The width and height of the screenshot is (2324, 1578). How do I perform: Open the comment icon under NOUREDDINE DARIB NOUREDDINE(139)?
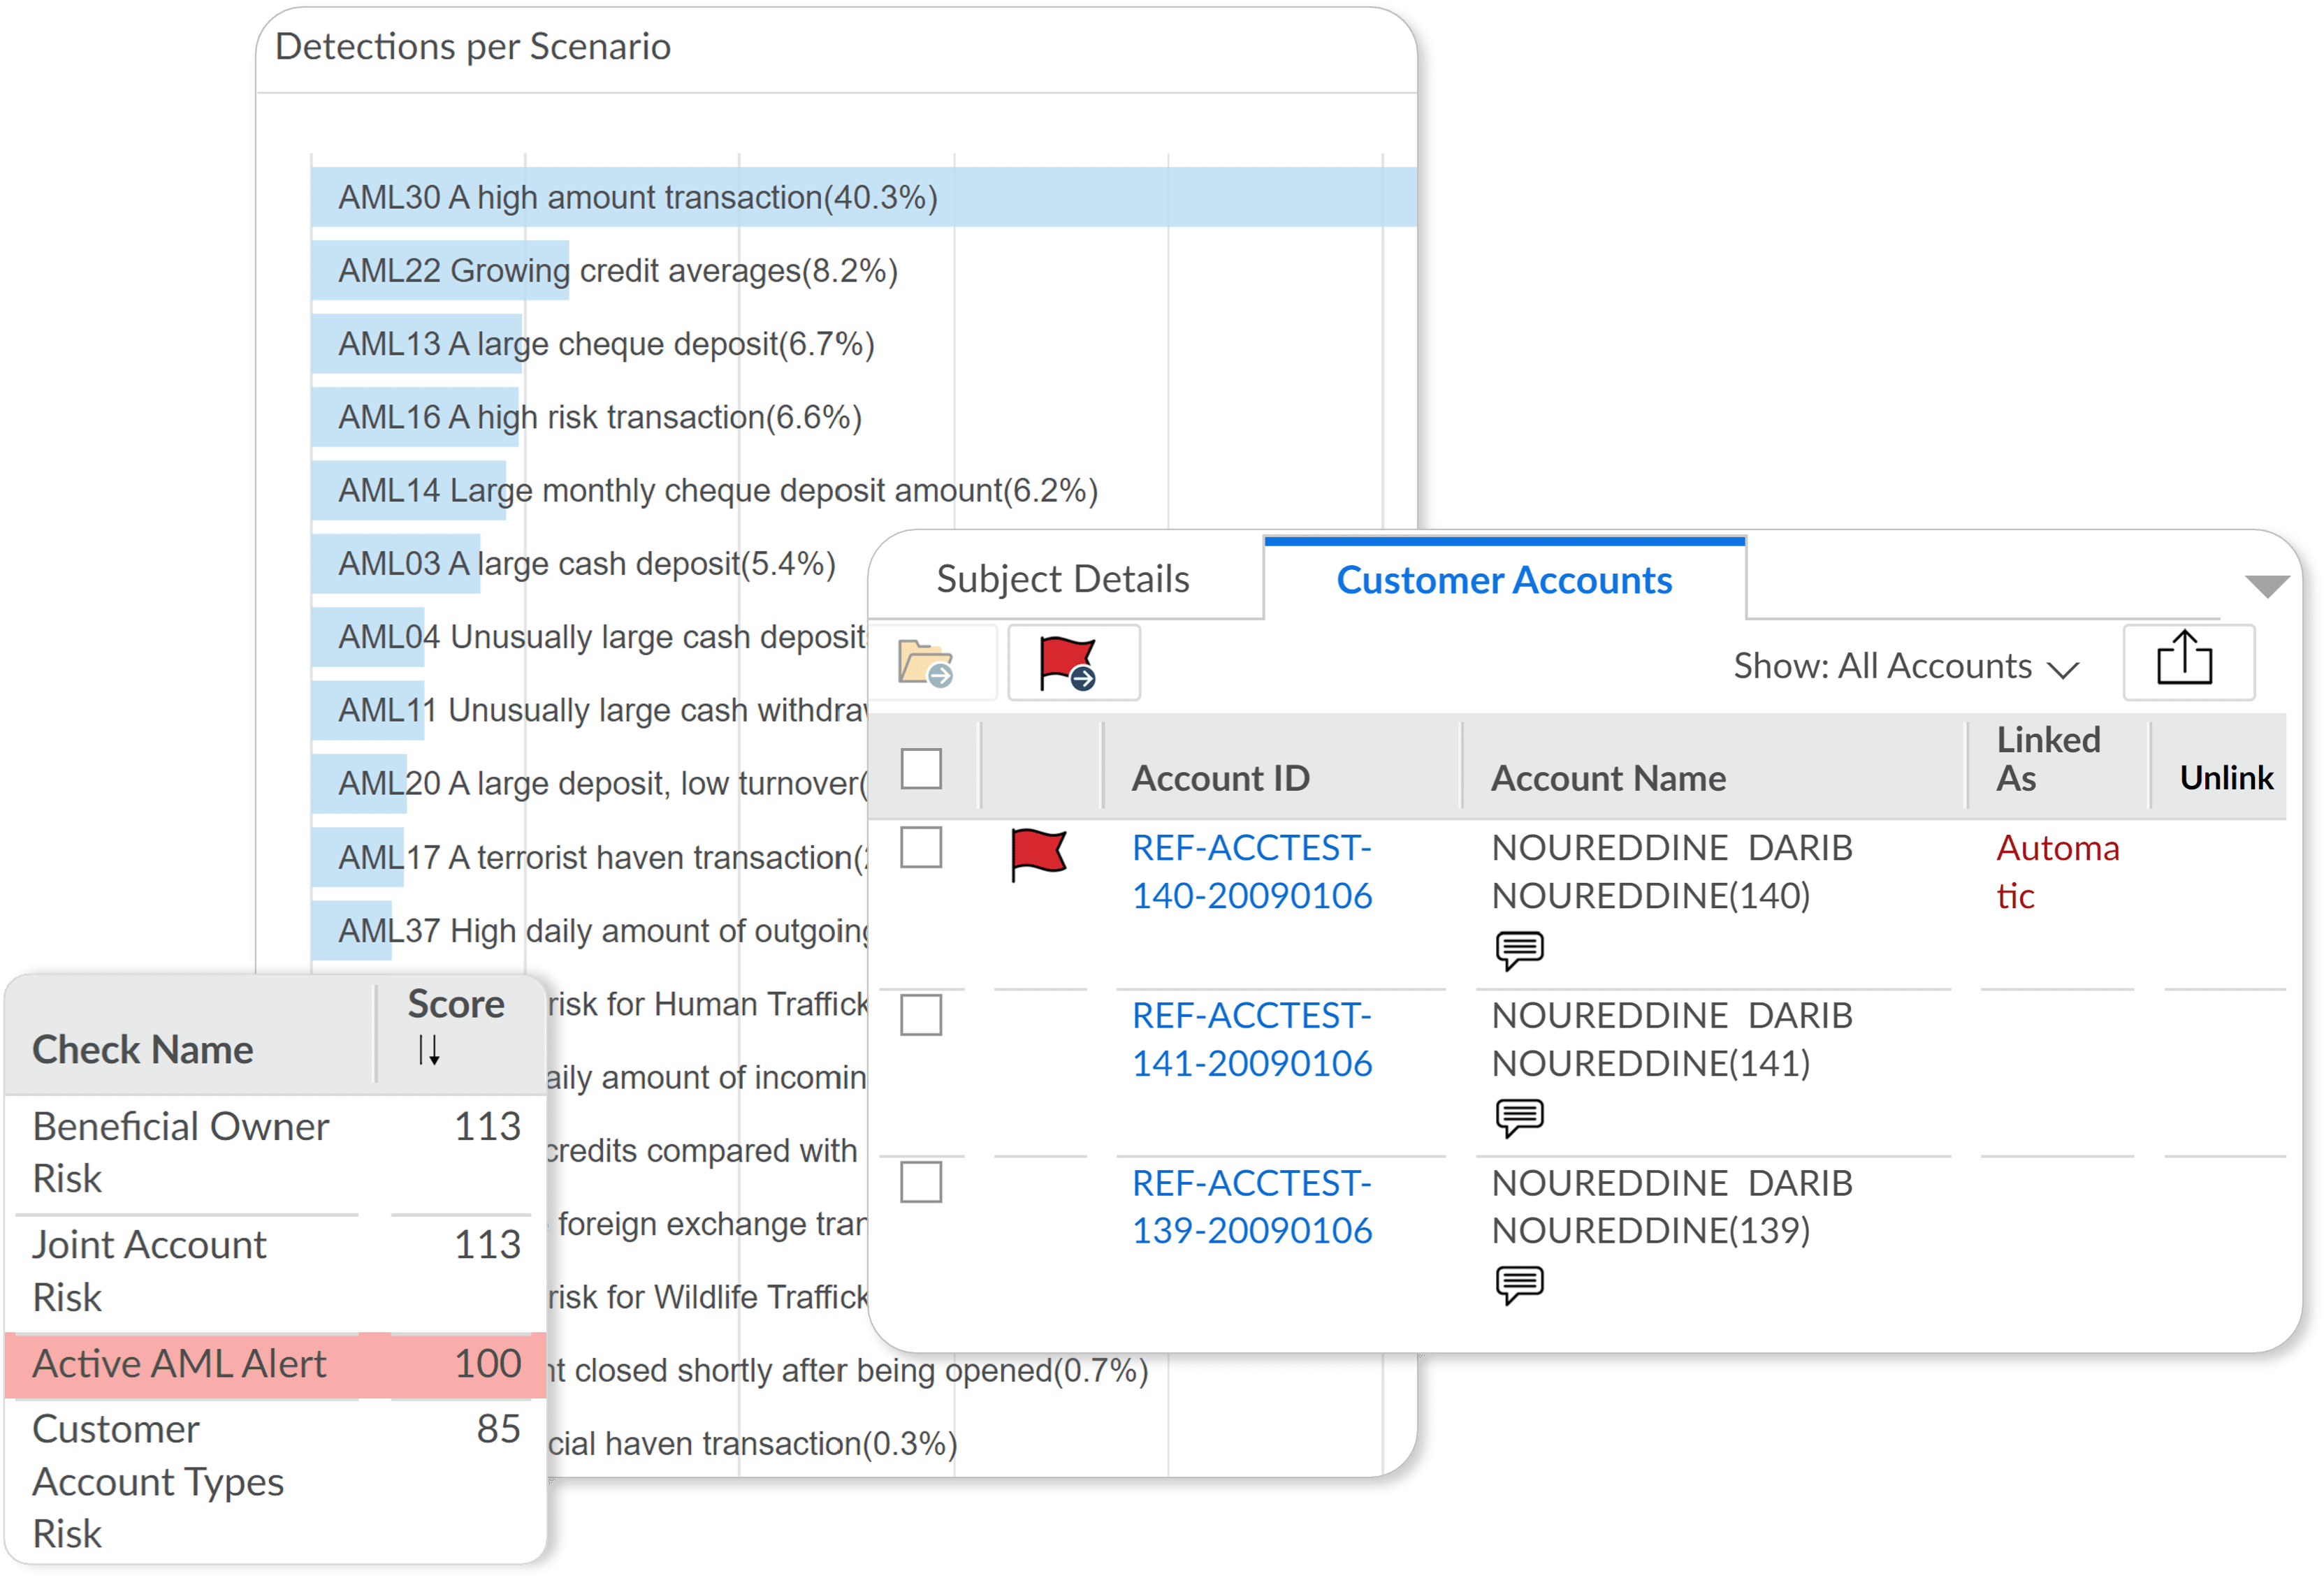tap(1520, 1284)
